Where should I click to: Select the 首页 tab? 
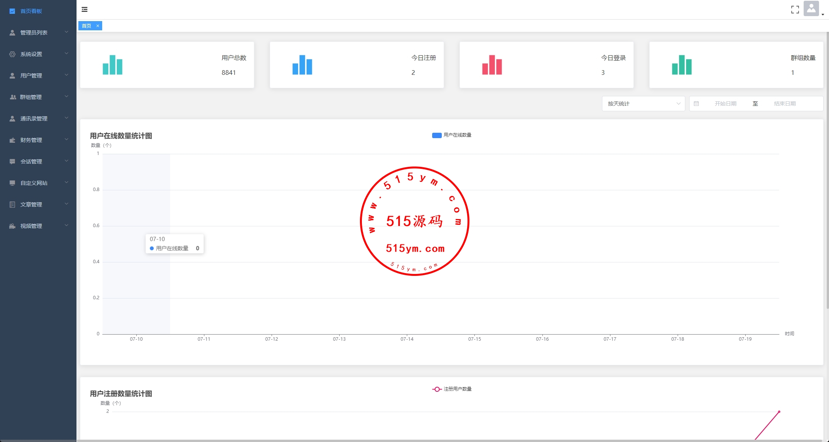tap(86, 26)
